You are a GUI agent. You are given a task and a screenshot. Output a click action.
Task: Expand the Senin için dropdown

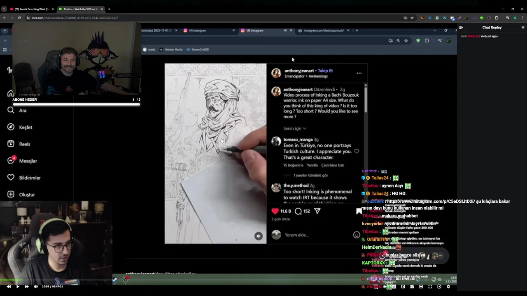point(295,129)
